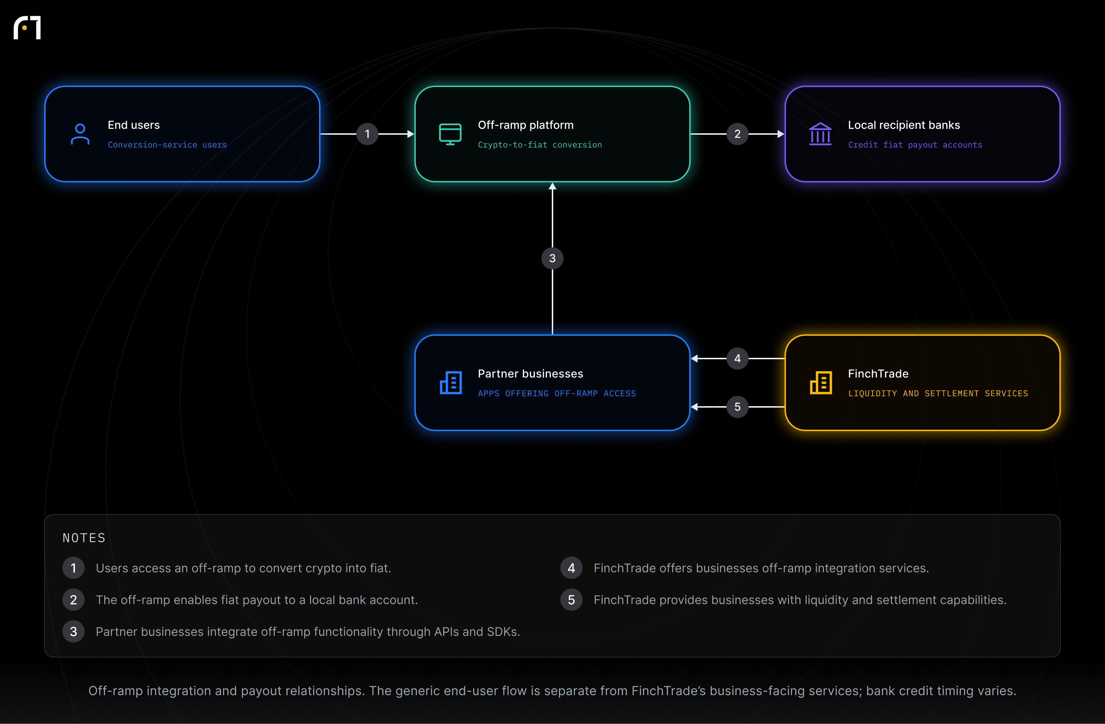Click badge 5 on the lower FinchTrade-to-Partner arrow
This screenshot has width=1105, height=724.
tap(737, 407)
